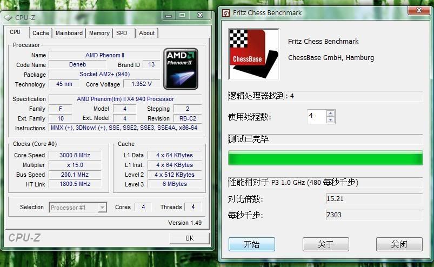Decrease thread count with down arrow

coord(330,120)
